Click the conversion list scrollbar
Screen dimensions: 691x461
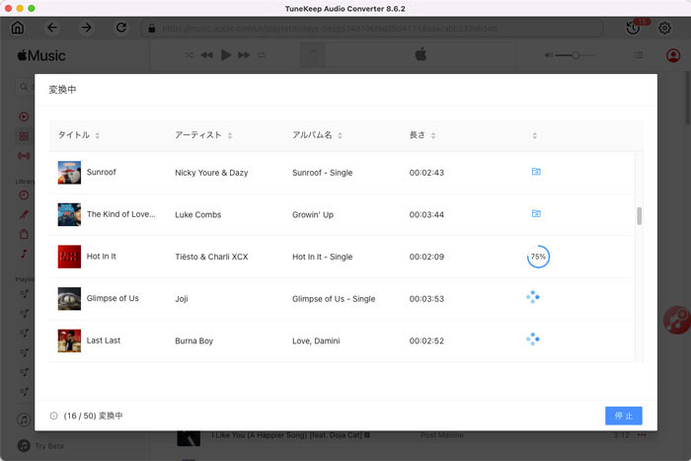tap(640, 216)
